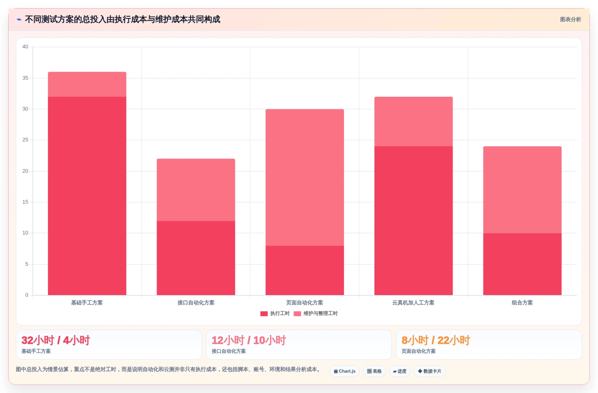Click the 组合方案 maintenance bar segment
Image resolution: width=598 pixels, height=393 pixels.
[x=522, y=190]
